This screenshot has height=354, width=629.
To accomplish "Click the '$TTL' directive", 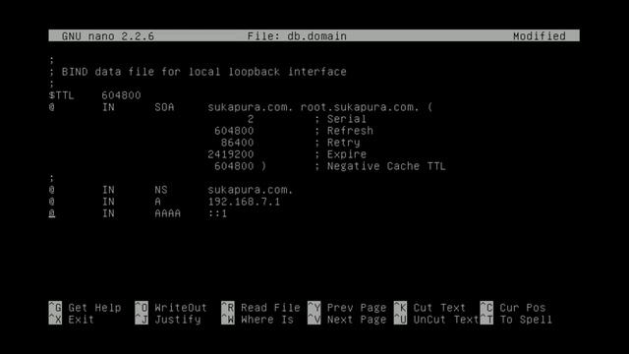I will 61,95.
